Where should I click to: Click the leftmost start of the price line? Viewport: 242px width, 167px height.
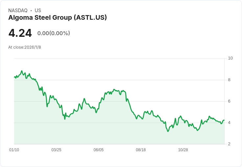[x=14, y=77]
